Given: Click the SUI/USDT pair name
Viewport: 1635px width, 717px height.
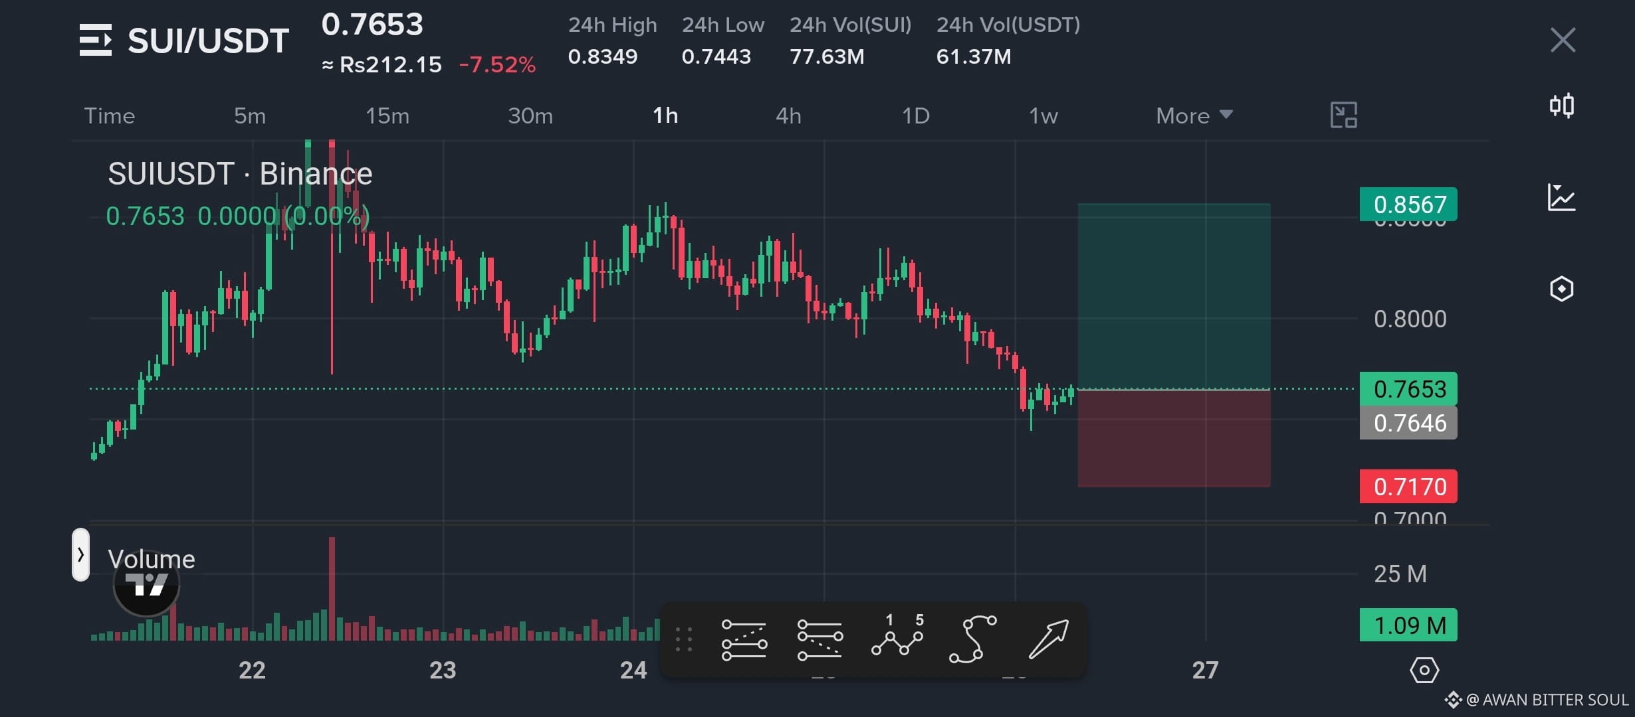Looking at the screenshot, I should pyautogui.click(x=208, y=40).
